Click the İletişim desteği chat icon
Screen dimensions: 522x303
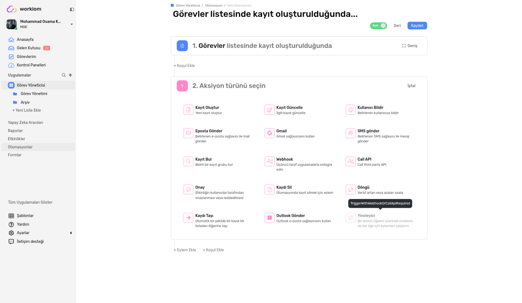click(x=11, y=241)
